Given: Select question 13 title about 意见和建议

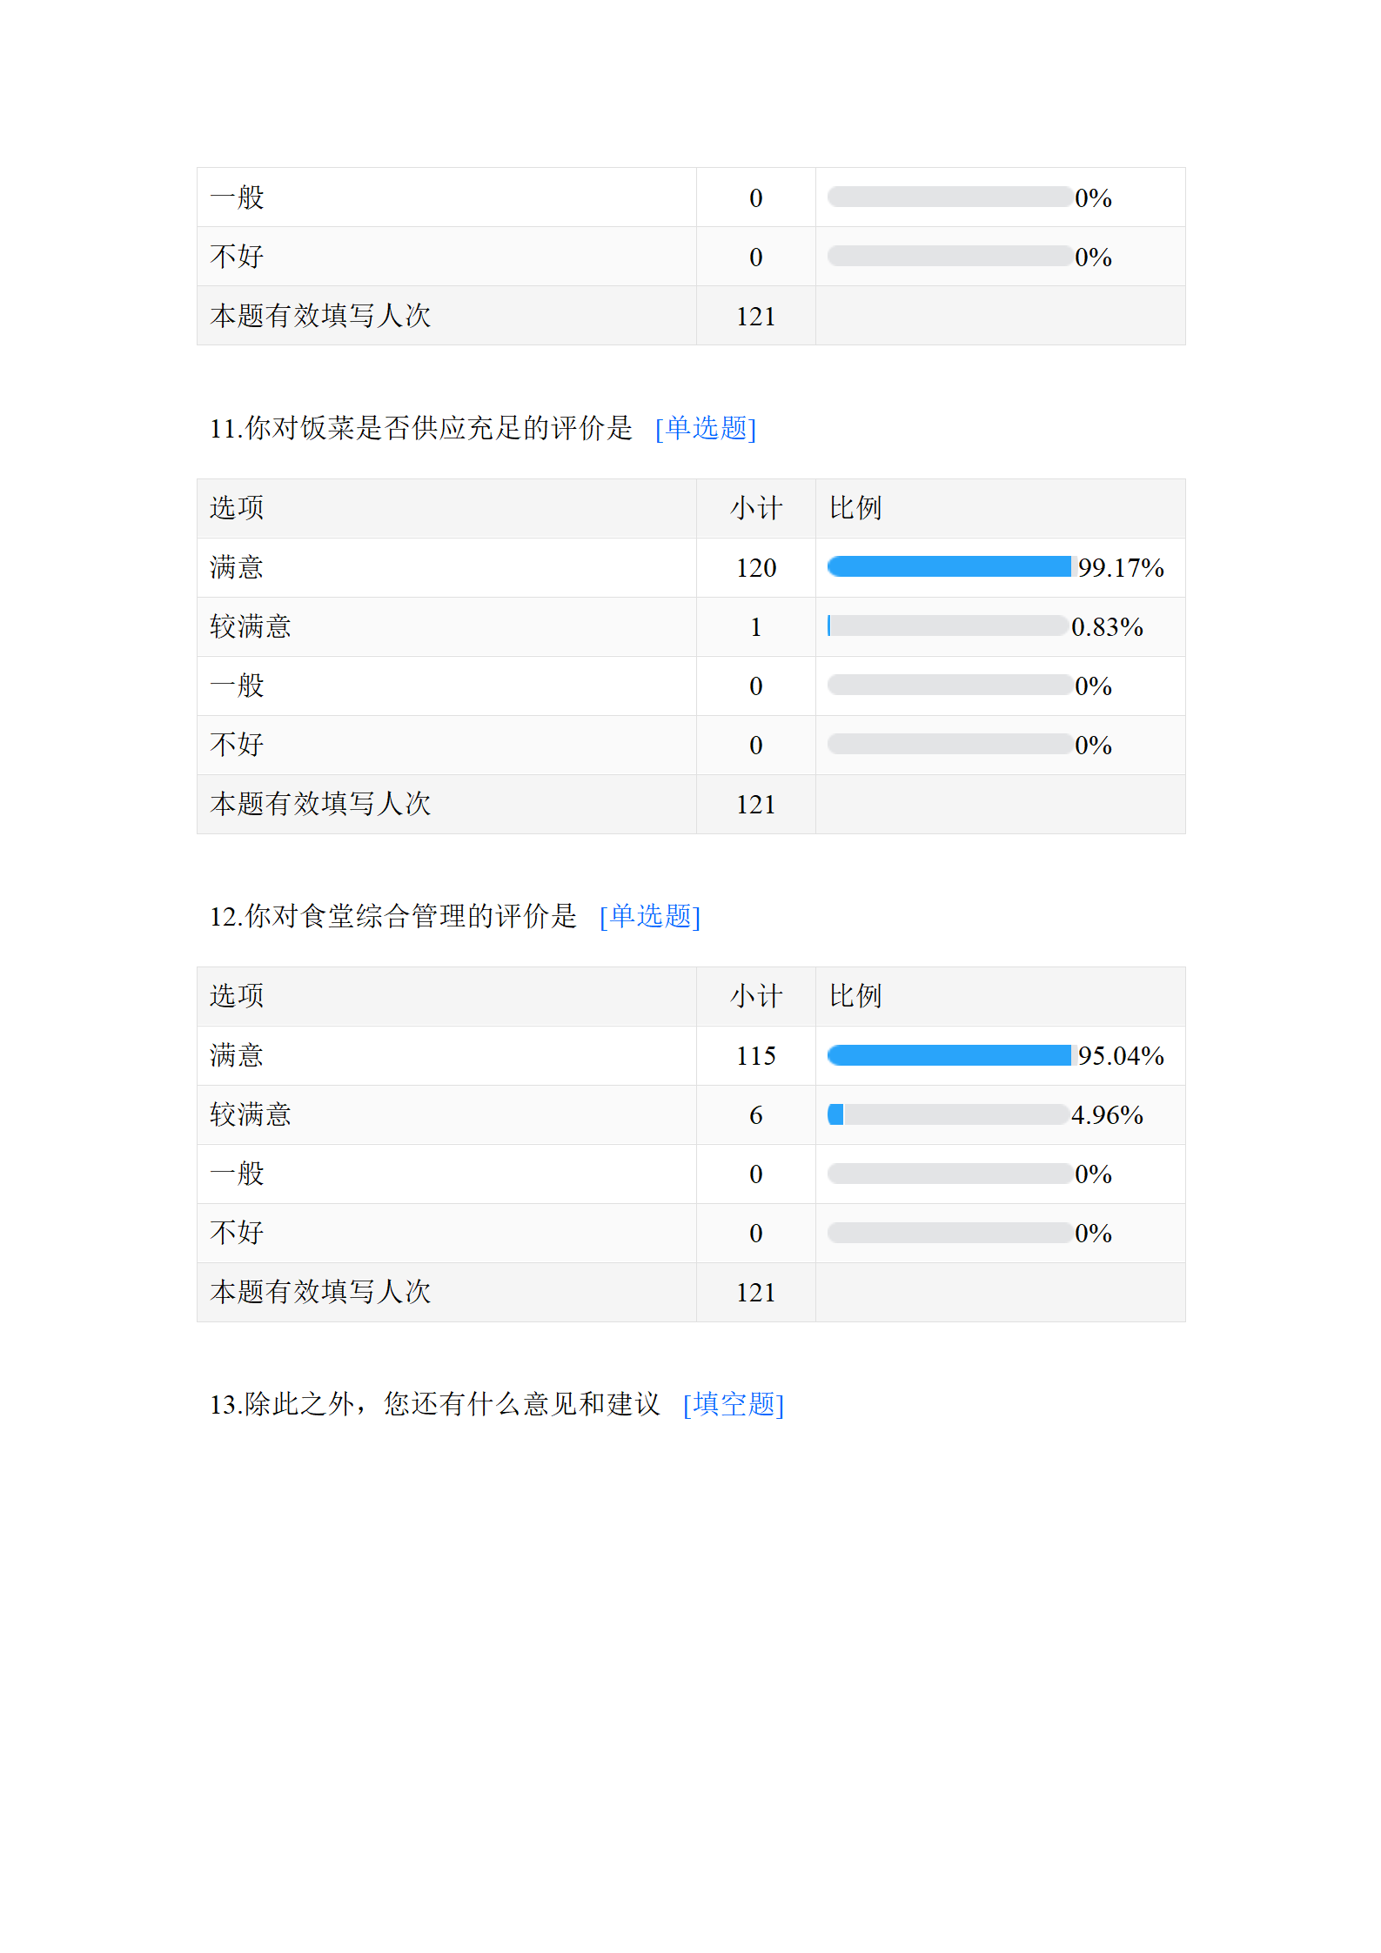Looking at the screenshot, I should [434, 1404].
